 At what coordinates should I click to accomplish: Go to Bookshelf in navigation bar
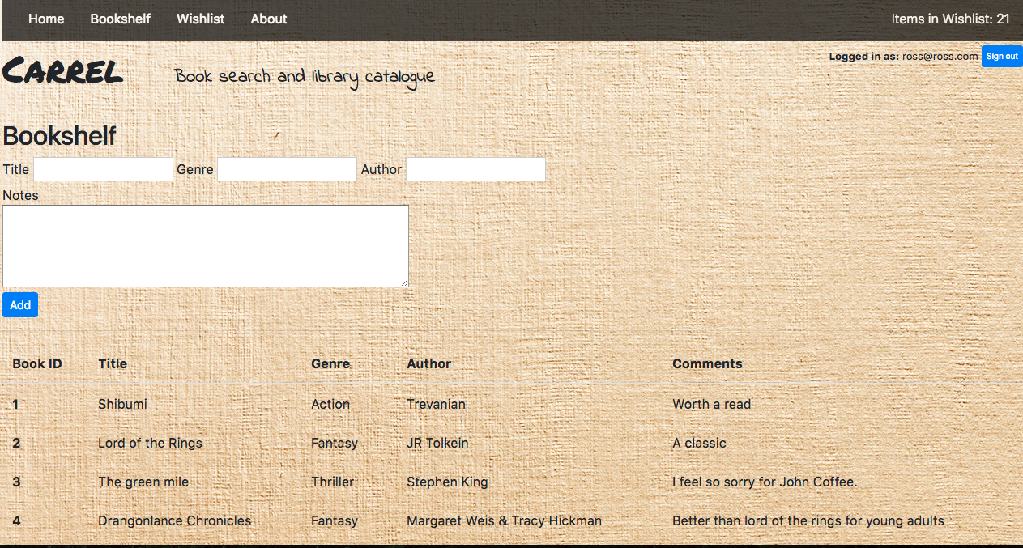click(x=120, y=19)
